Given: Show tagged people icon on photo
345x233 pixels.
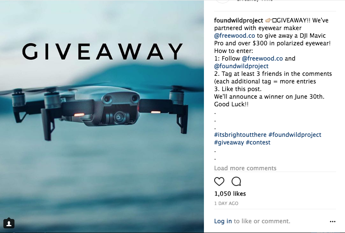Looking at the screenshot, I should (9, 223).
